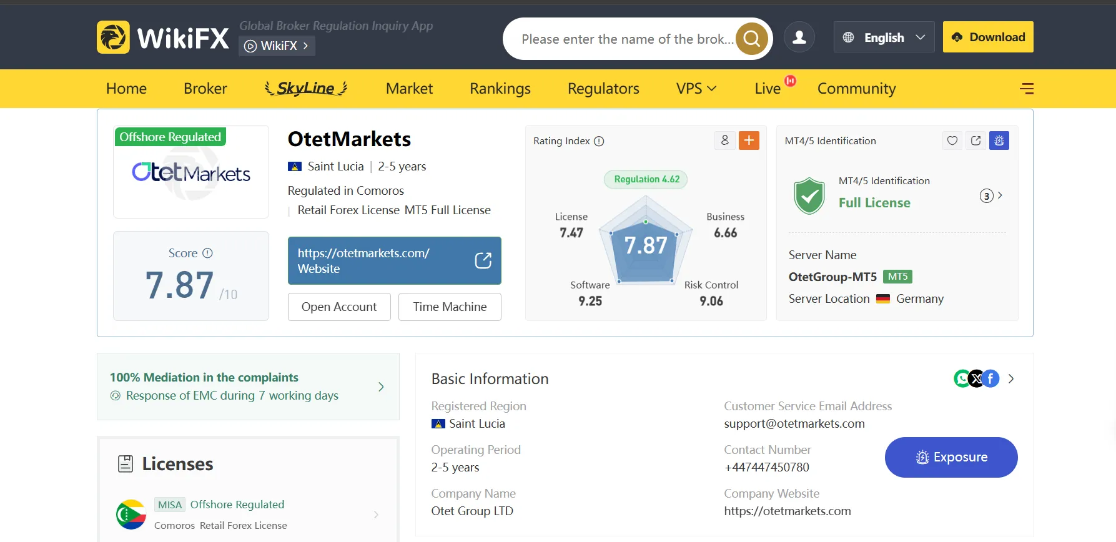
Task: Click the Open Account button
Action: tap(338, 307)
